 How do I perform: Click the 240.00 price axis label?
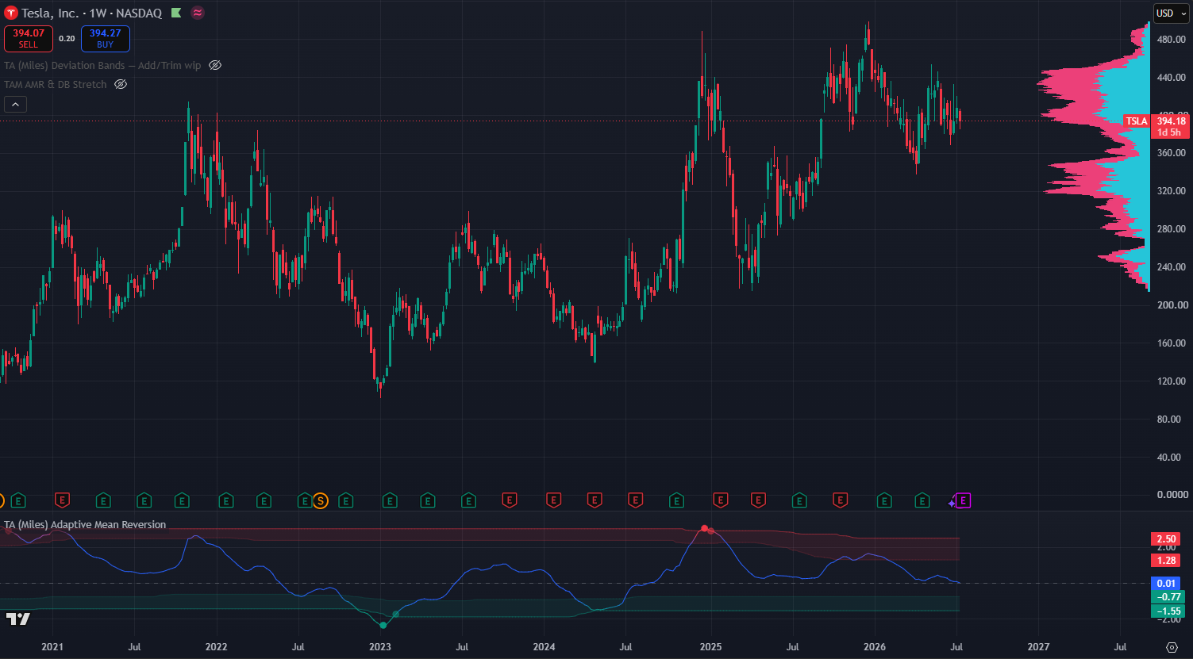(x=1172, y=267)
